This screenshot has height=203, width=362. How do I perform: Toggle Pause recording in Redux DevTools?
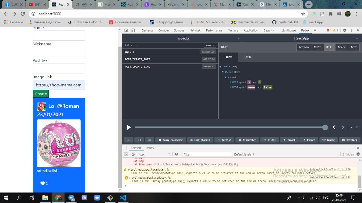coord(171,140)
